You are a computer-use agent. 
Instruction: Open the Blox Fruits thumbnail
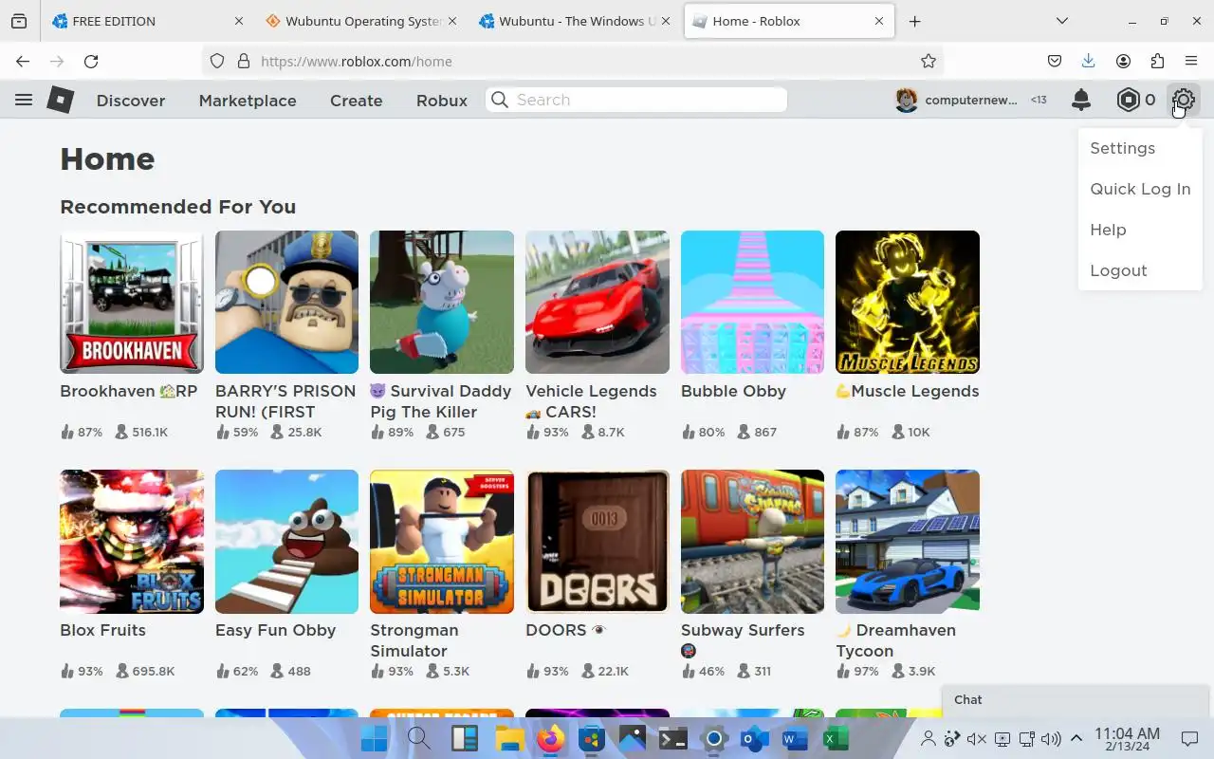pos(132,542)
